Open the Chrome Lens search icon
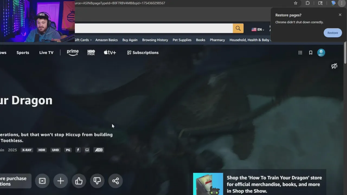This screenshot has height=195, width=347. pos(320,3)
